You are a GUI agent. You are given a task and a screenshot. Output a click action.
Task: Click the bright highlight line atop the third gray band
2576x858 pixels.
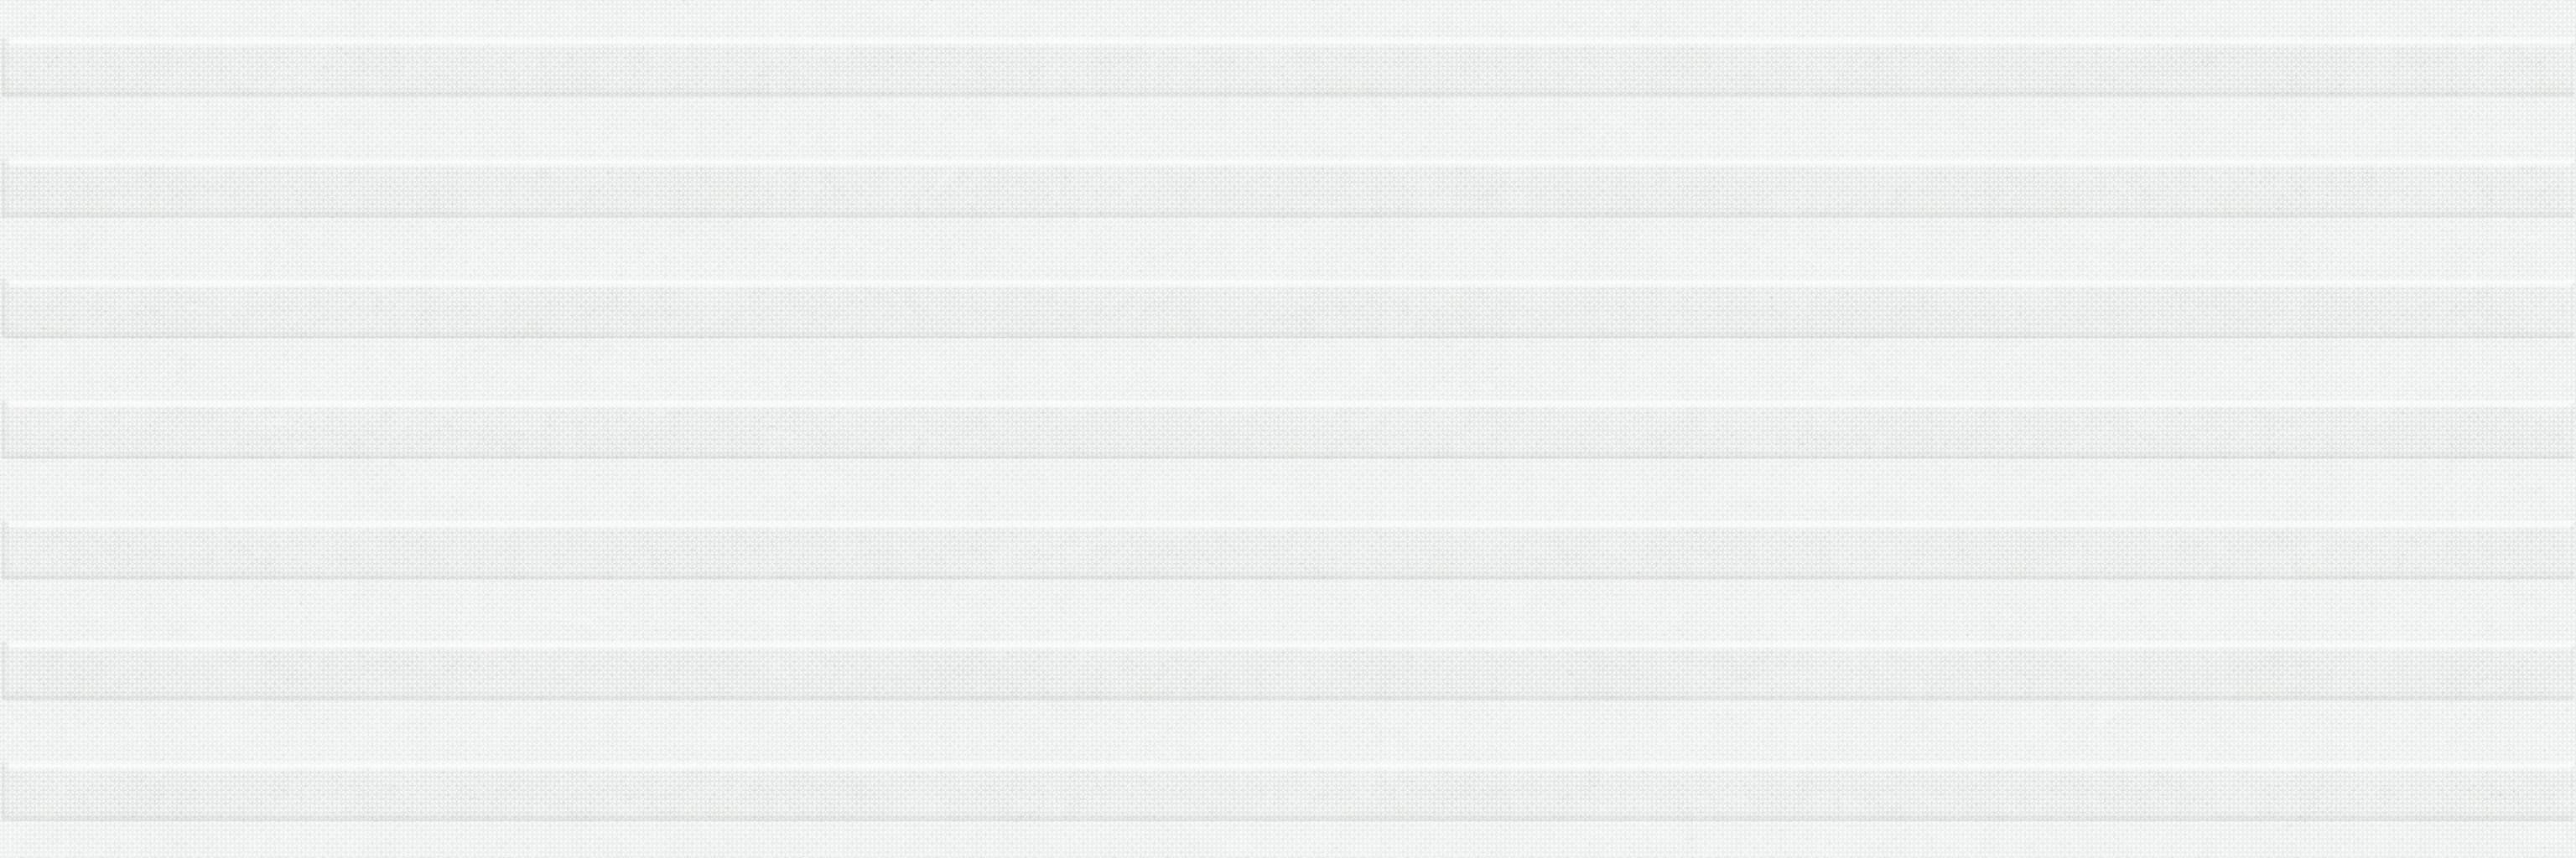[1288, 284]
